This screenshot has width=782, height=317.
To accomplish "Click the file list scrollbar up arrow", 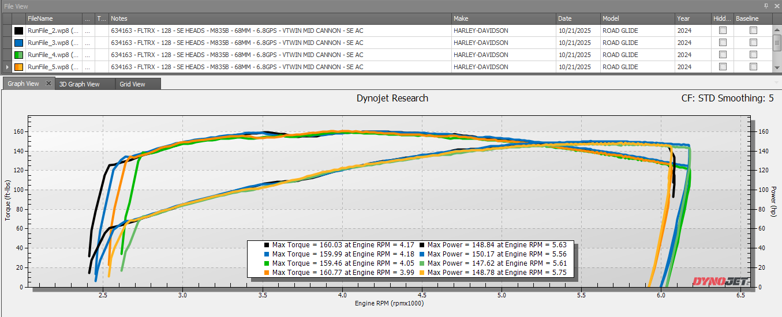I will [x=777, y=31].
